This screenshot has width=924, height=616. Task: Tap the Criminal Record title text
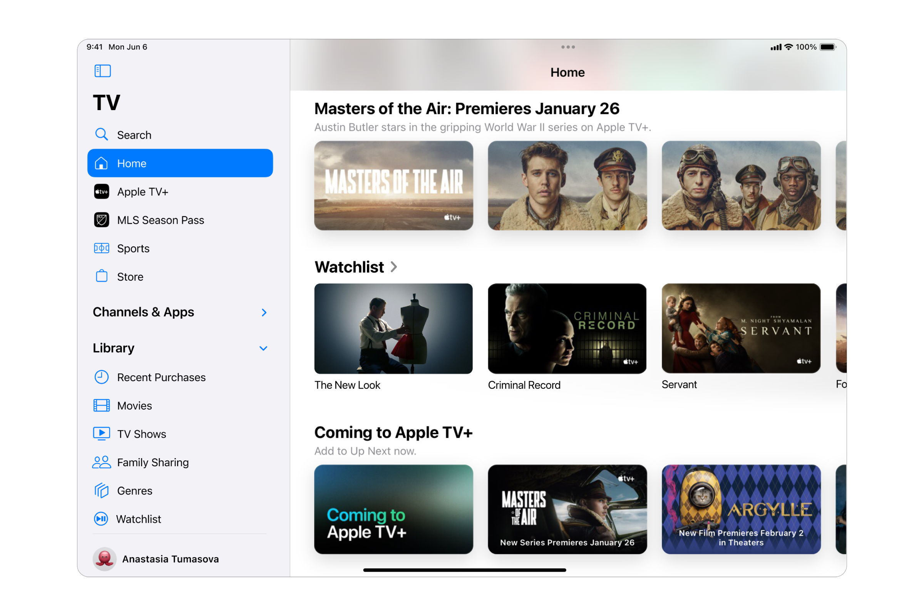click(x=524, y=385)
